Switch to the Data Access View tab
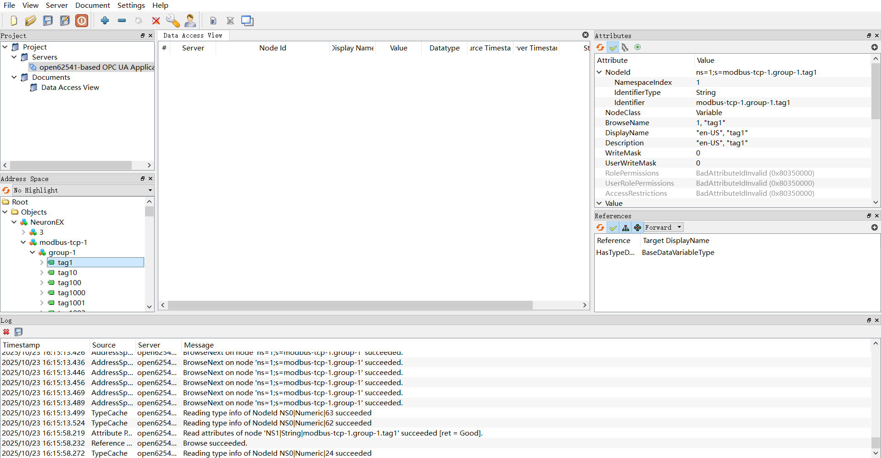 tap(193, 36)
